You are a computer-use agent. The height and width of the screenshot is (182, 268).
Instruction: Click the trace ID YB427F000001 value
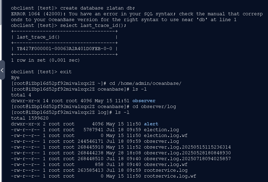(64, 49)
